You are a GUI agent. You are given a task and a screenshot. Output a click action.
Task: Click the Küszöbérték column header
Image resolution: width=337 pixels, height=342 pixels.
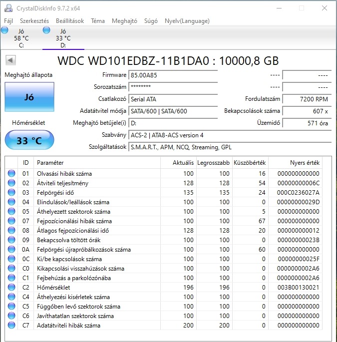(250, 163)
